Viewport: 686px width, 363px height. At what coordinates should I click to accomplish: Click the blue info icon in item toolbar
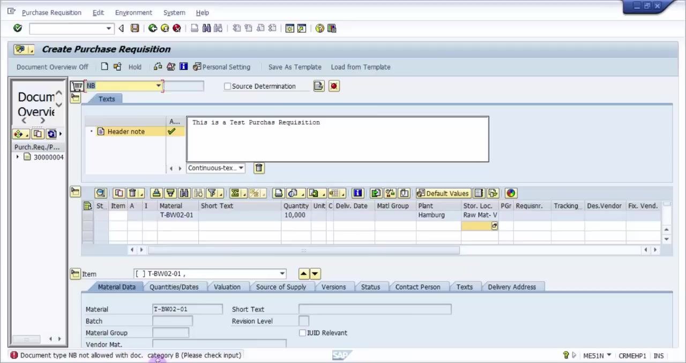coord(357,193)
